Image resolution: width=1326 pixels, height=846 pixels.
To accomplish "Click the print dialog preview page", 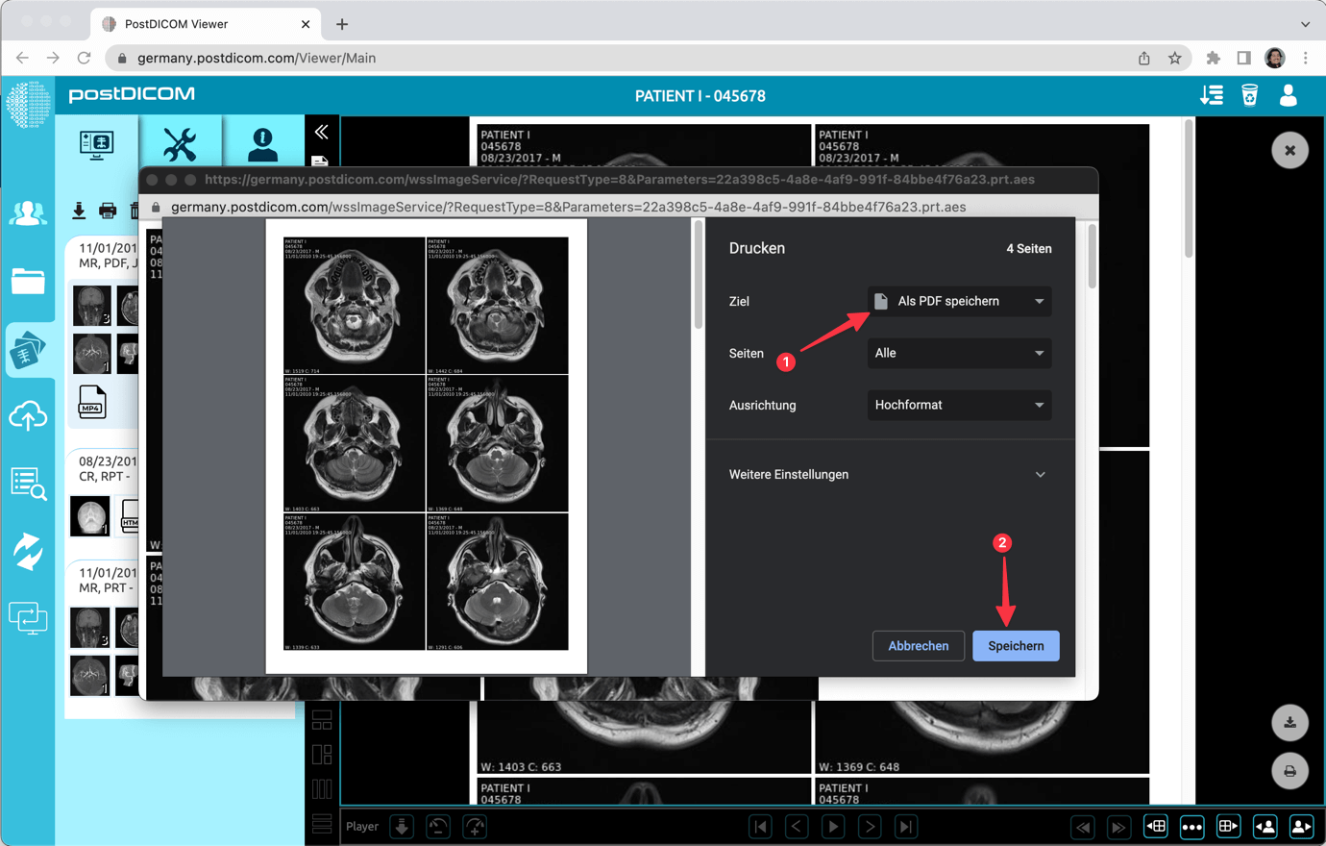I will click(x=426, y=445).
